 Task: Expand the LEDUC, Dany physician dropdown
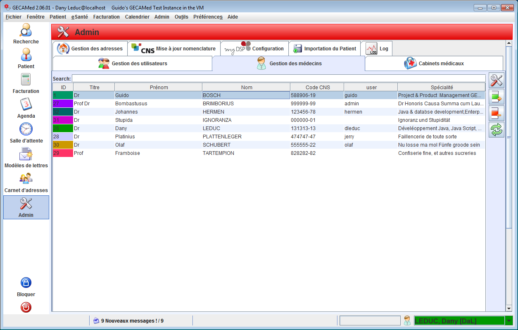[x=509, y=321]
